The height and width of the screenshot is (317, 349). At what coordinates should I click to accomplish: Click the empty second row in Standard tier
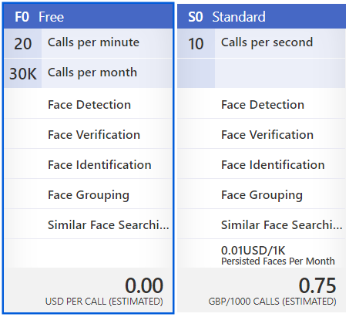click(x=261, y=73)
